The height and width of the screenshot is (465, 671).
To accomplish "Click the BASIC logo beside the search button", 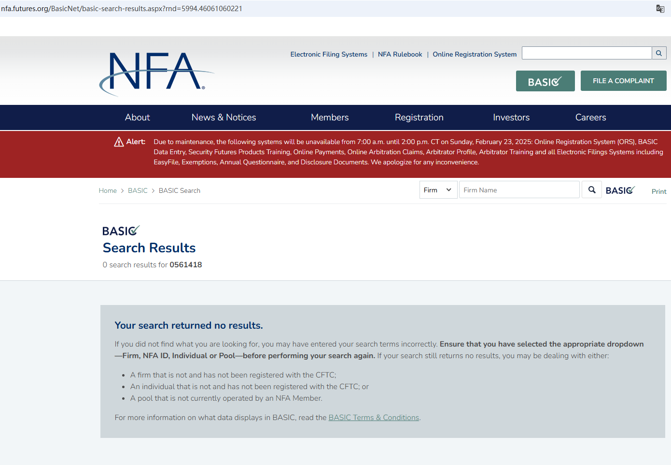I will point(620,190).
